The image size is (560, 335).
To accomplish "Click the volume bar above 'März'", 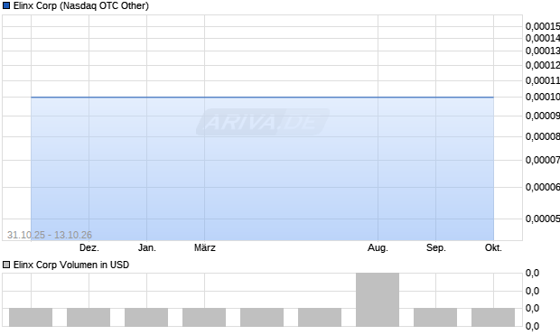I will click(204, 317).
